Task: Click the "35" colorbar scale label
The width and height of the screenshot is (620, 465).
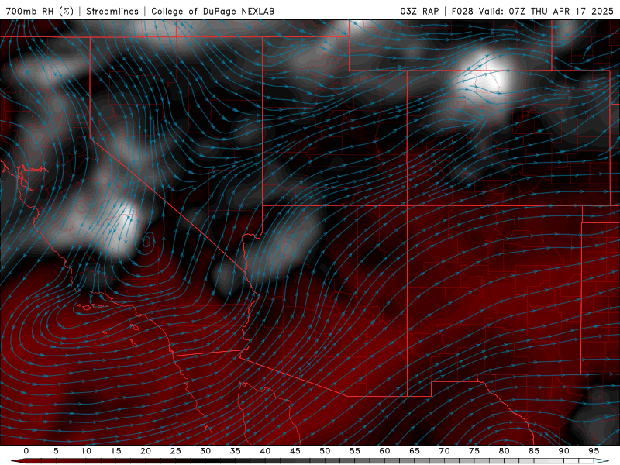Action: (x=236, y=451)
